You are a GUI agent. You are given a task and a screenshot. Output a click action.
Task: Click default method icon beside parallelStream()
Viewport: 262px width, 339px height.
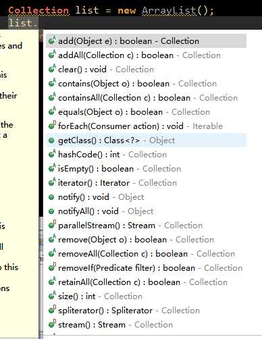click(x=52, y=224)
